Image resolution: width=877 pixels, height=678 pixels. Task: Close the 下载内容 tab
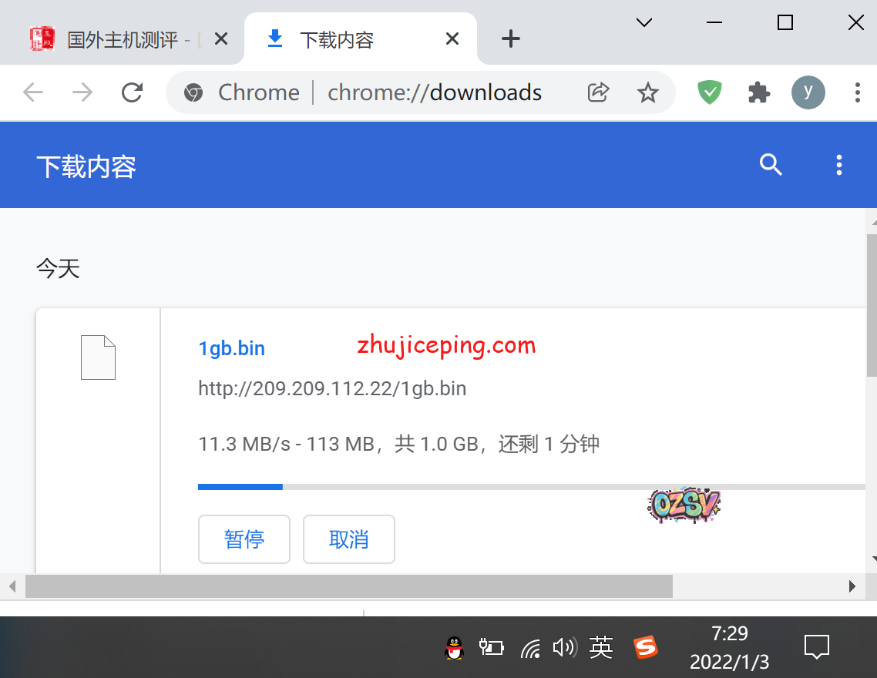(x=452, y=39)
